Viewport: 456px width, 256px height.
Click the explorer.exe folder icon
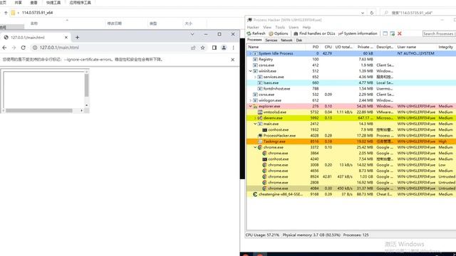click(255, 106)
